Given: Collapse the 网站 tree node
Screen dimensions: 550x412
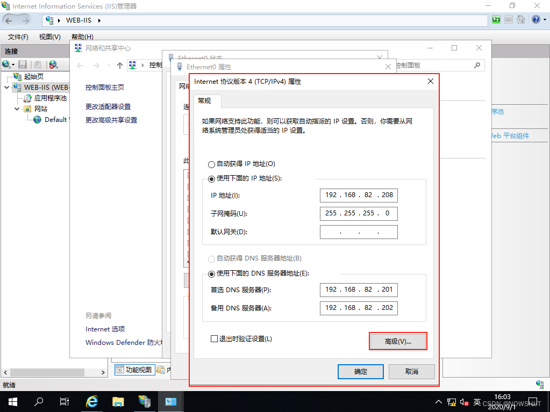Looking at the screenshot, I should (17, 109).
